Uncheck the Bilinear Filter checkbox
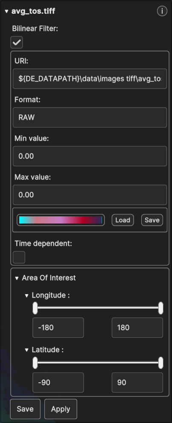Image resolution: width=172 pixels, height=423 pixels. (17, 42)
